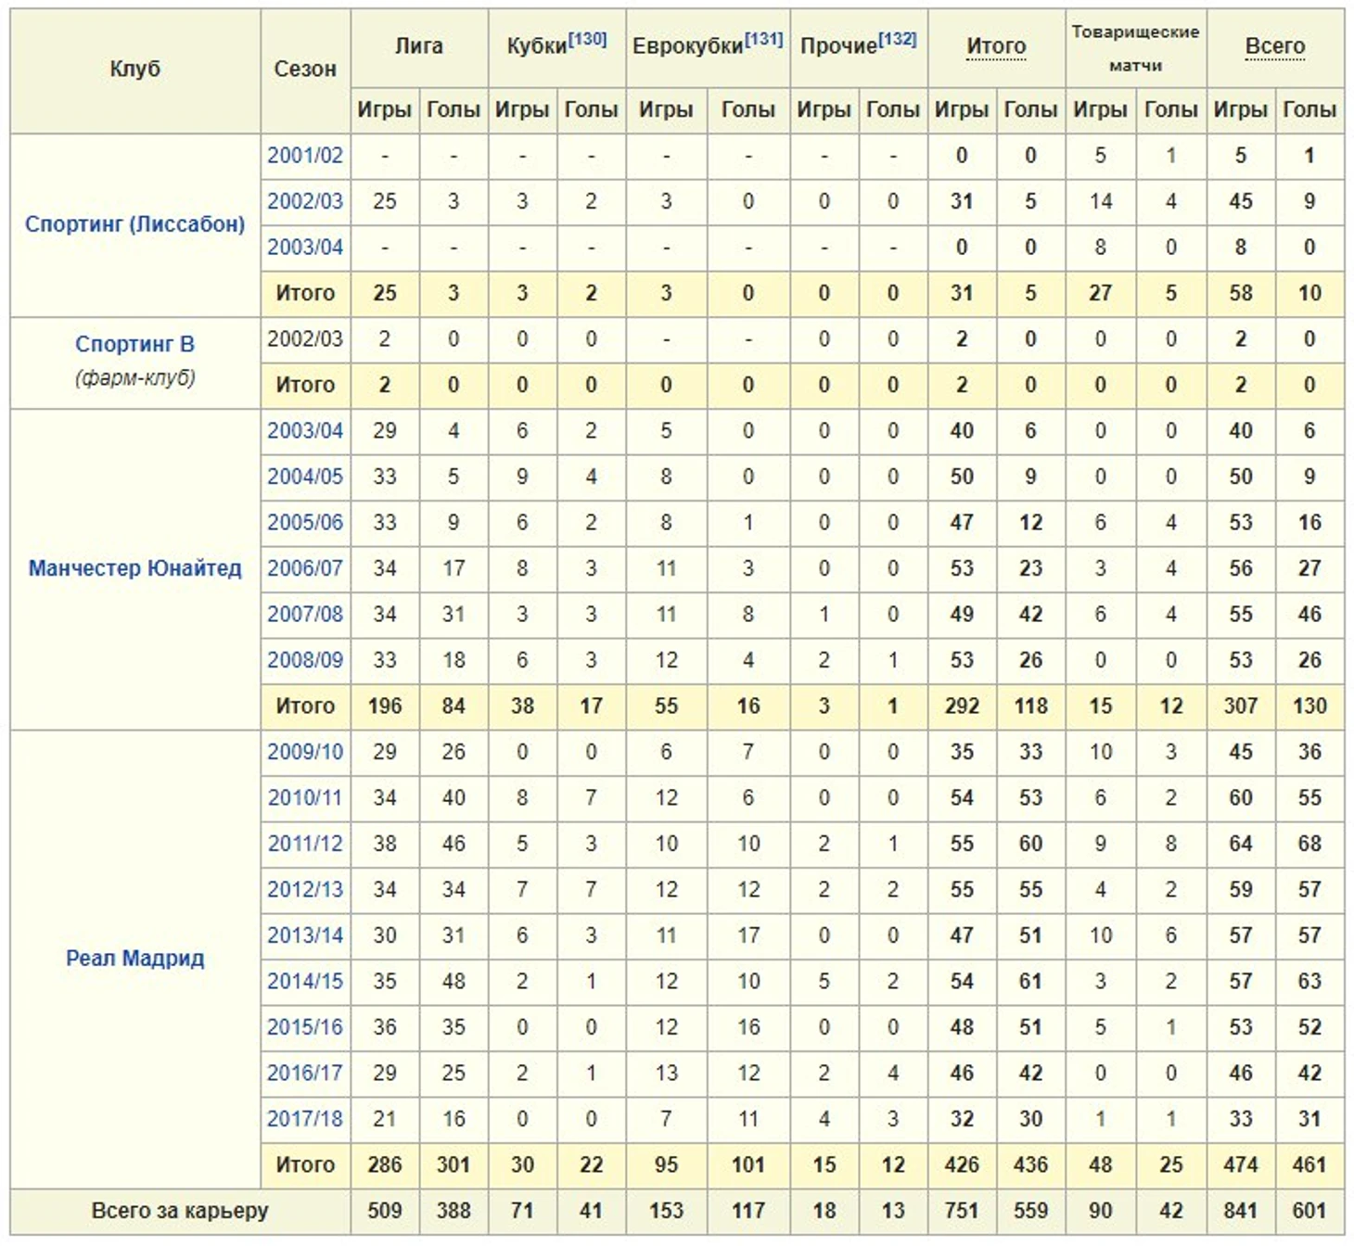Viewport: 1354px width, 1246px height.
Task: Select 2013/14 Eurocup goals value 17
Action: pos(748,935)
